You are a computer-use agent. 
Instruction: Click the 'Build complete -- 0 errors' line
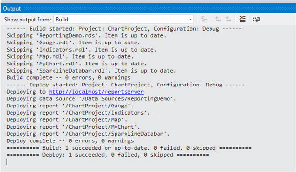click(x=69, y=78)
